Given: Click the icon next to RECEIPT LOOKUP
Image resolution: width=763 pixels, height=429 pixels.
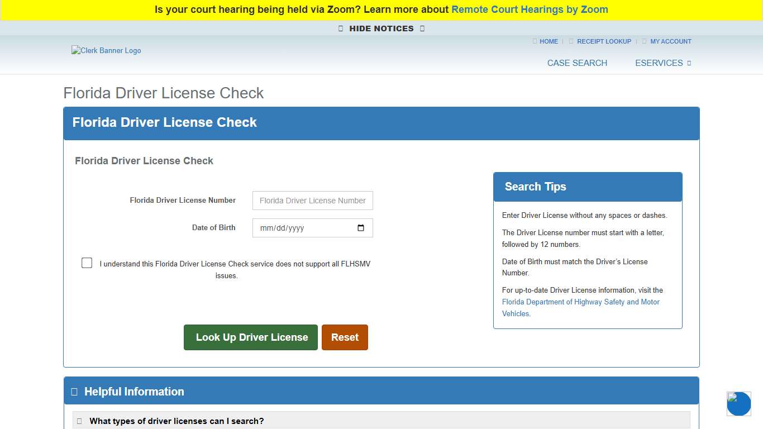Looking at the screenshot, I should click(571, 41).
